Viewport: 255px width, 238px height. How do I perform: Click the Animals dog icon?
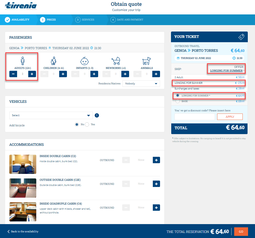pos(146,61)
